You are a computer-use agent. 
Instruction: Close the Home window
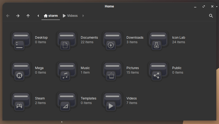[x=212, y=6]
